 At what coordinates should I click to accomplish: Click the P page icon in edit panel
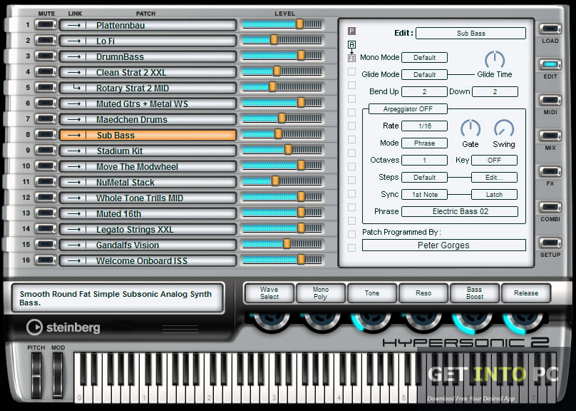coord(351,31)
